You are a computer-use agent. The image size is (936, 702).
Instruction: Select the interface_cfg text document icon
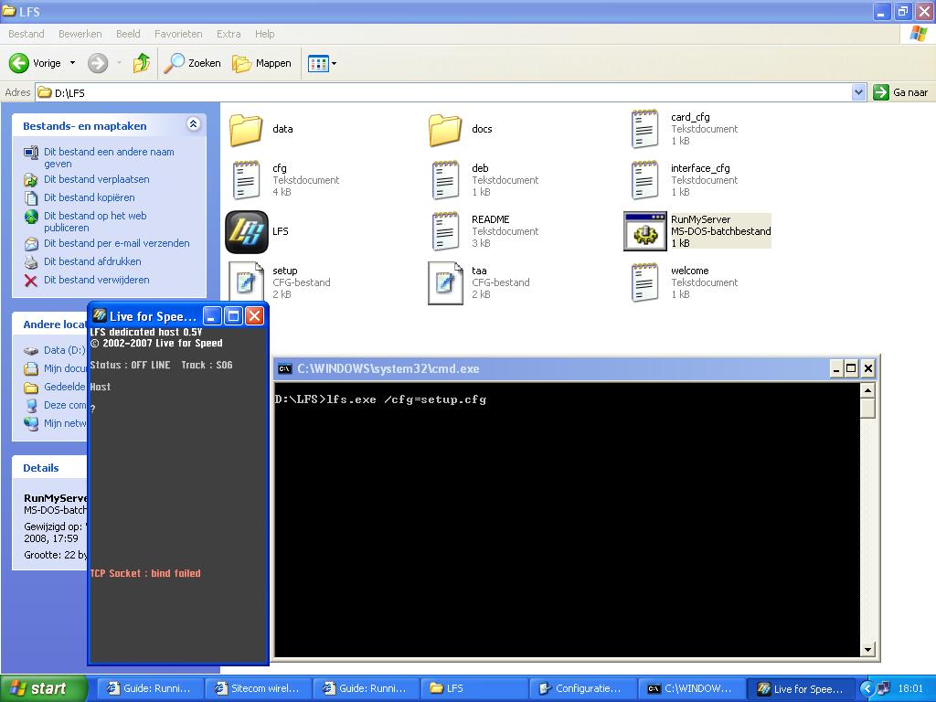click(644, 180)
